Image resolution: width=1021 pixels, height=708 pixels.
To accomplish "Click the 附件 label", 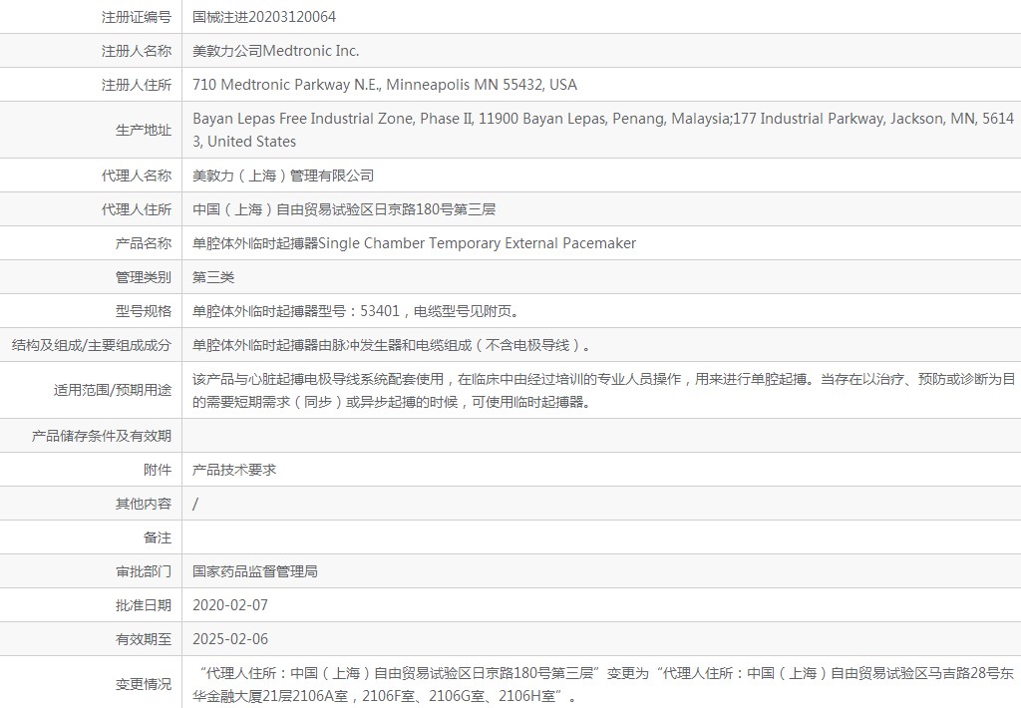I will coord(158,470).
